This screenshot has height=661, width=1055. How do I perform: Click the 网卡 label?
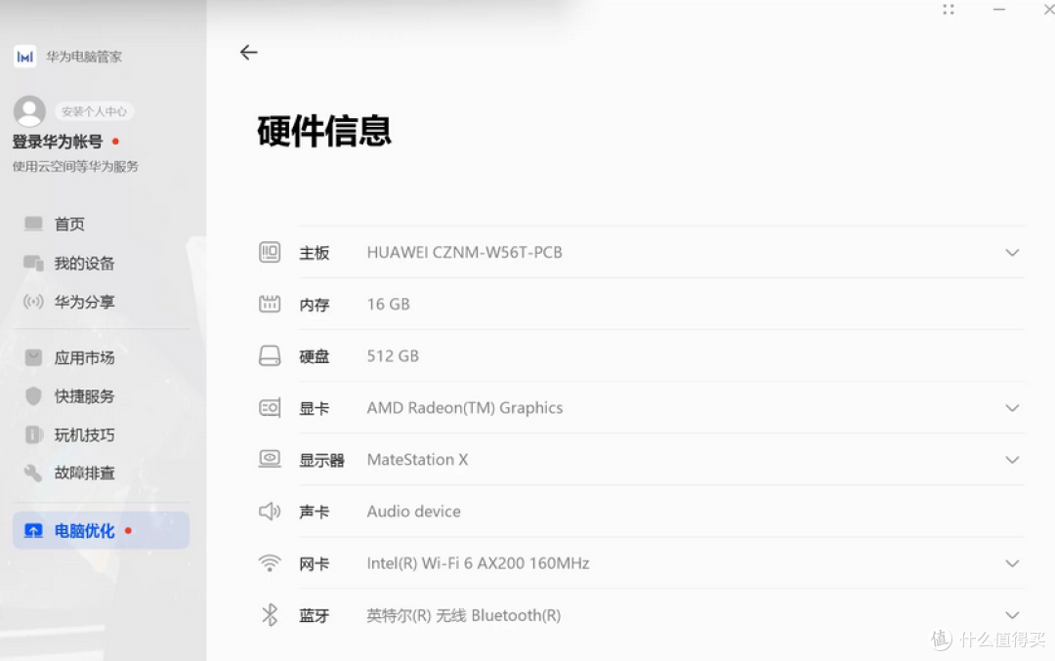tap(315, 563)
